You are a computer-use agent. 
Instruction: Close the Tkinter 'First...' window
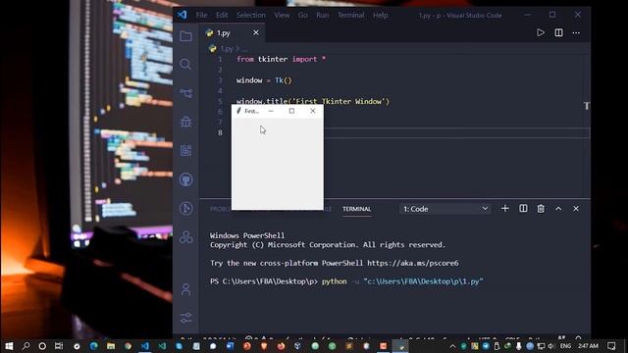[x=313, y=111]
